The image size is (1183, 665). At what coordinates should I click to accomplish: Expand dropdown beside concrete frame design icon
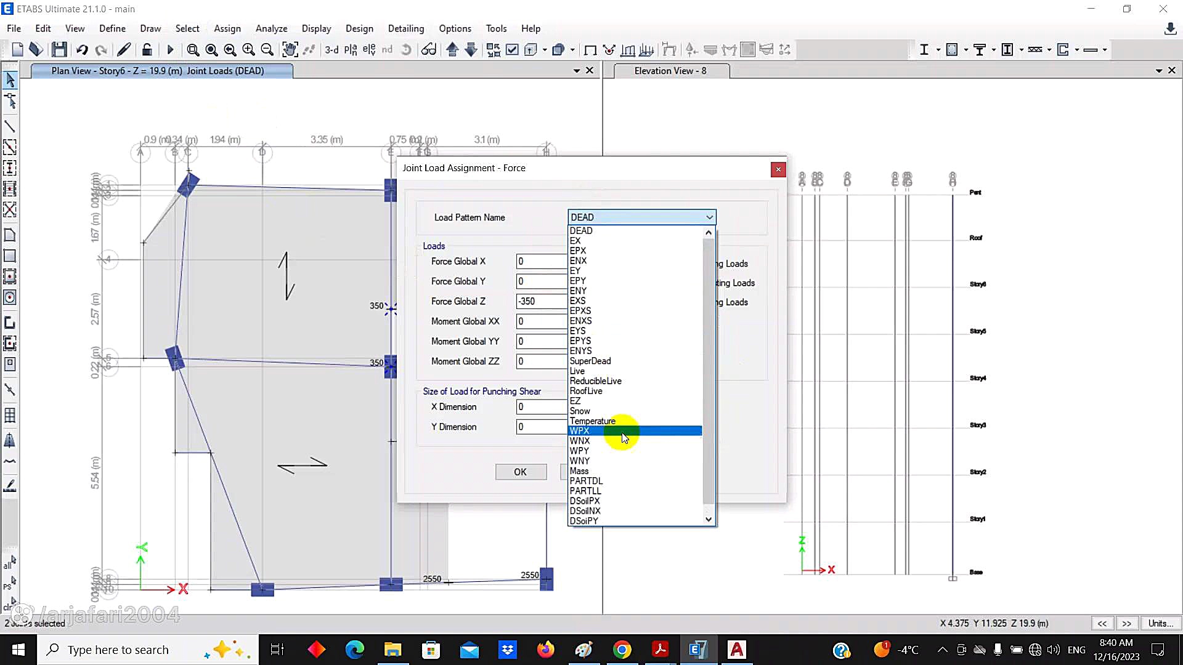[x=966, y=50]
